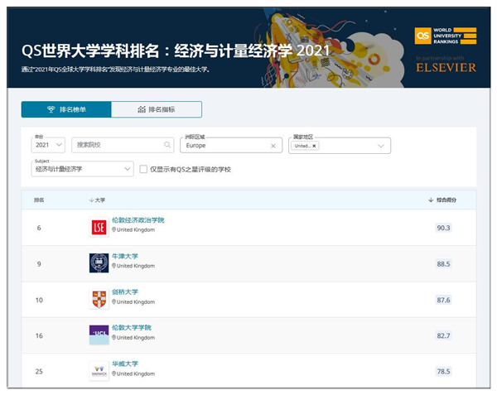
Task: Switch to the 排名榜单 tab
Action: point(66,109)
